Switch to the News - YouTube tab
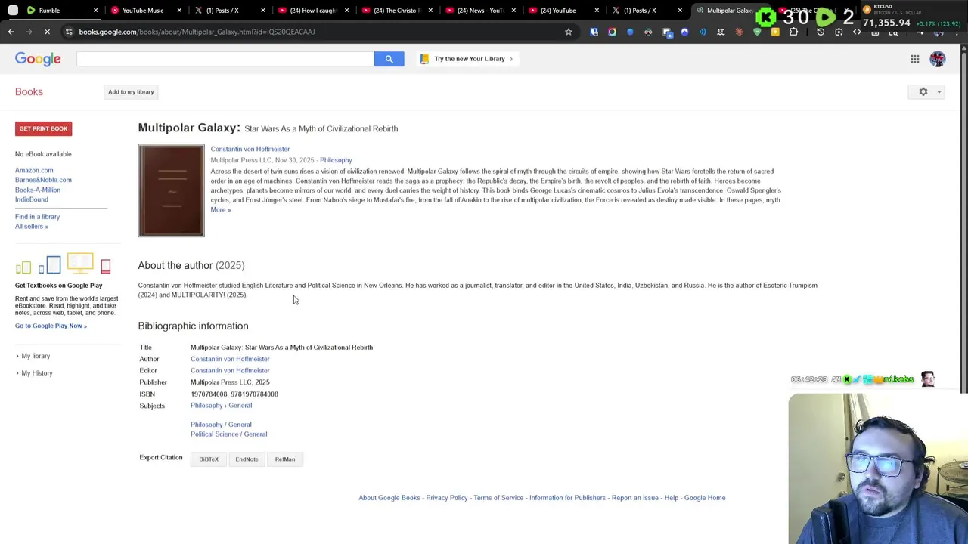968x544 pixels. point(479,11)
